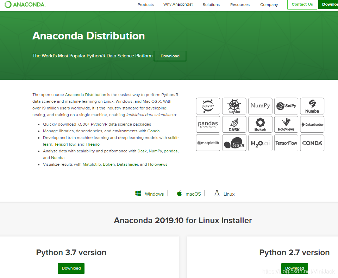Viewport: 338px width, 278px height.
Task: Open the Dask text link
Action: pyautogui.click(x=142, y=151)
